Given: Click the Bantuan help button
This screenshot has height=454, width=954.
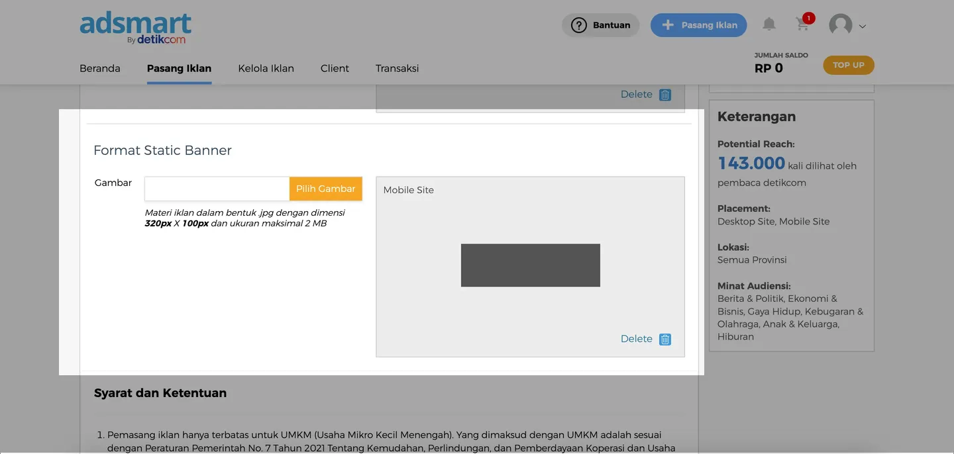Looking at the screenshot, I should click(x=600, y=25).
